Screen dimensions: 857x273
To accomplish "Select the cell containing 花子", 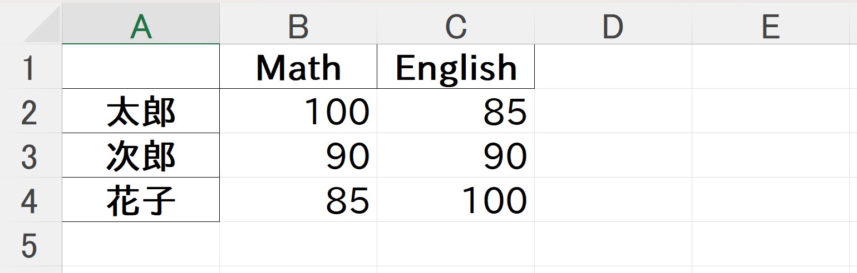I will 141,200.
